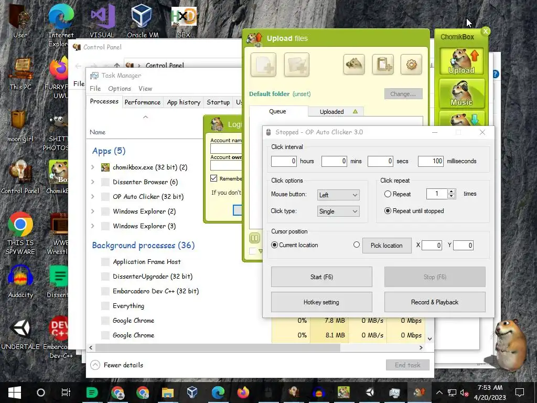Image resolution: width=537 pixels, height=403 pixels.
Task: Open Task Manager View menu
Action: (x=145, y=88)
